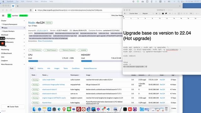Open the Courier New font family dropdown

[x=134, y=13]
